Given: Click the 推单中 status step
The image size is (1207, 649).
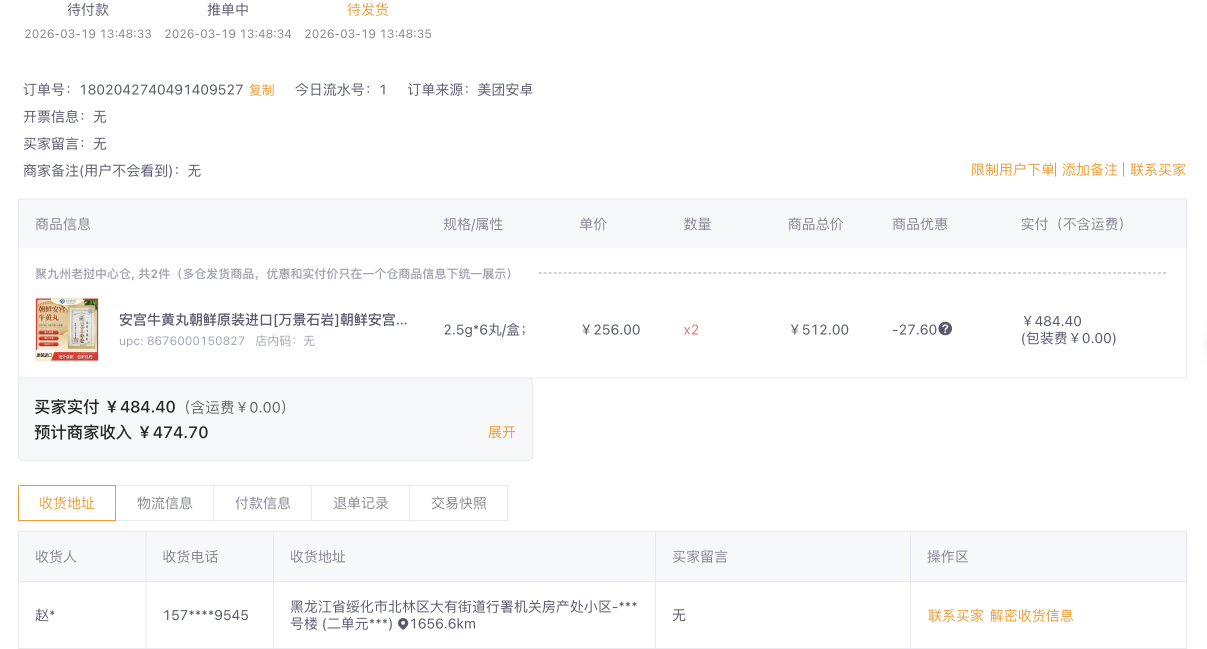Looking at the screenshot, I should tap(228, 10).
